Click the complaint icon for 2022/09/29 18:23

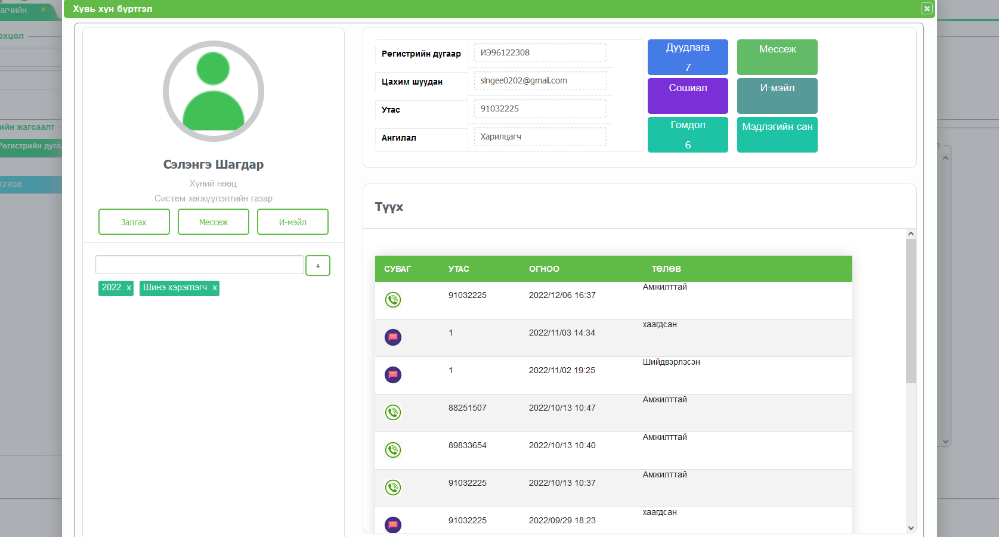(393, 524)
